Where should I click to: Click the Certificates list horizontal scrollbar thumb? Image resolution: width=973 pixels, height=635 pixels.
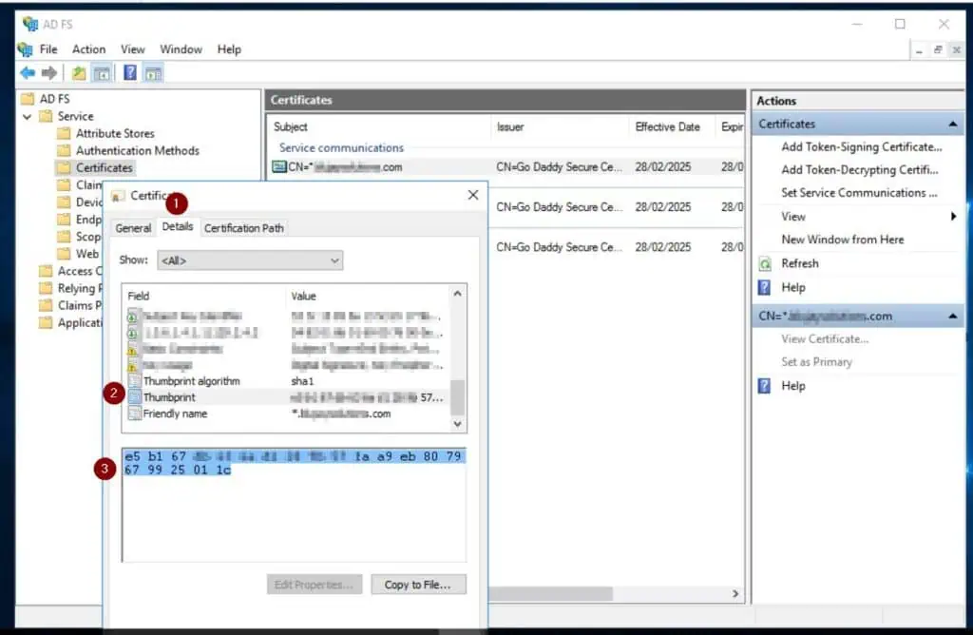[x=550, y=594]
